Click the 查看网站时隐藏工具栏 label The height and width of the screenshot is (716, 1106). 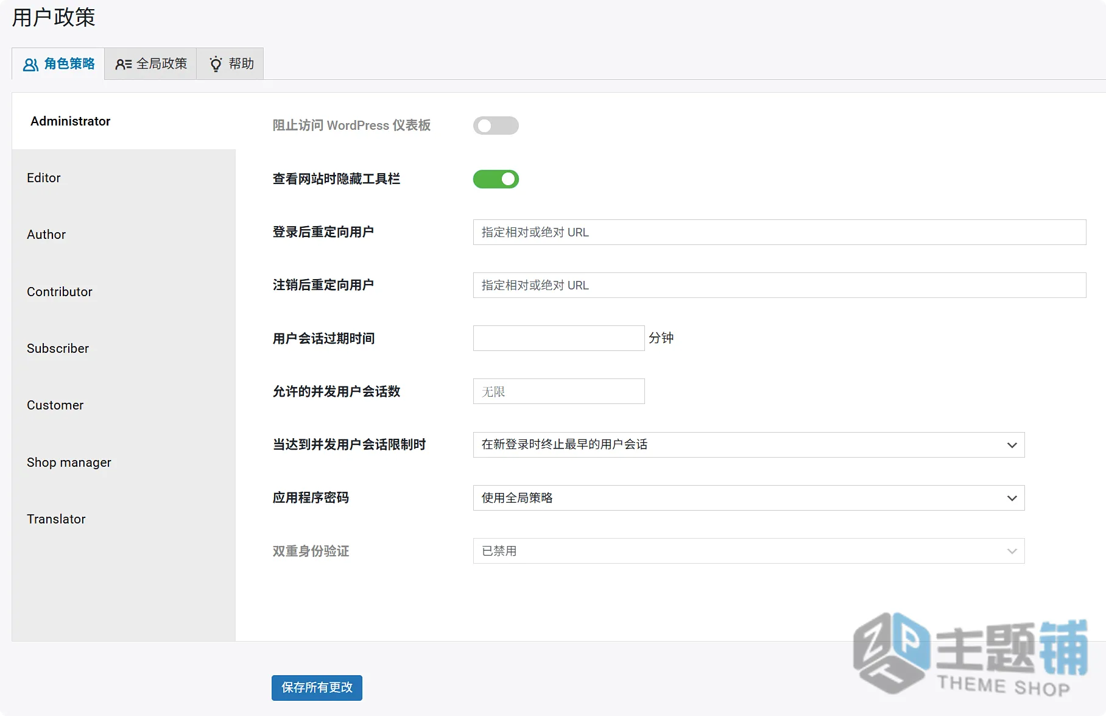tap(336, 179)
